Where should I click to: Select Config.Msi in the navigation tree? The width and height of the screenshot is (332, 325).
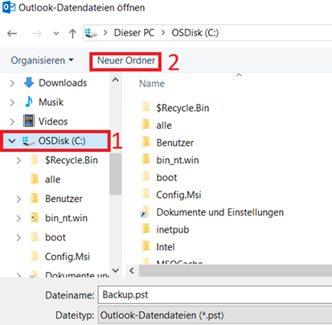tap(68, 257)
